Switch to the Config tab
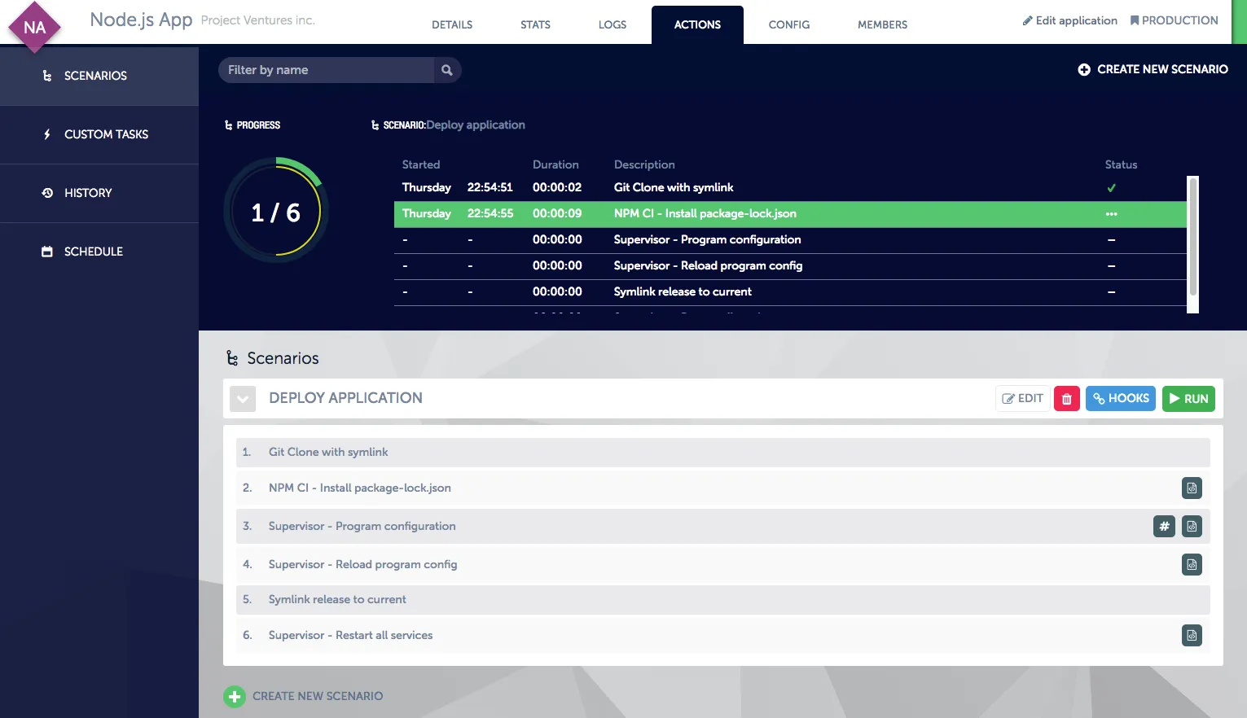This screenshot has width=1247, height=718. coord(788,24)
